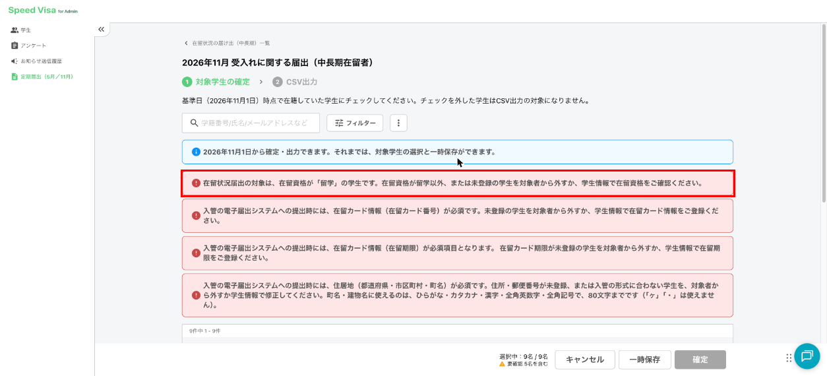Image resolution: width=827 pixels, height=376 pixels.
Task: Open the three-dot more options menu
Action: pyautogui.click(x=398, y=123)
